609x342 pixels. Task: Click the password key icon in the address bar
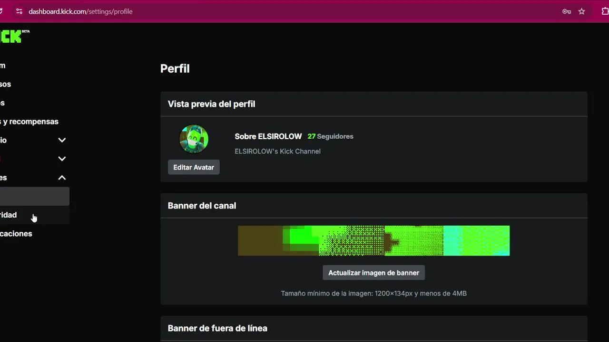(x=567, y=11)
